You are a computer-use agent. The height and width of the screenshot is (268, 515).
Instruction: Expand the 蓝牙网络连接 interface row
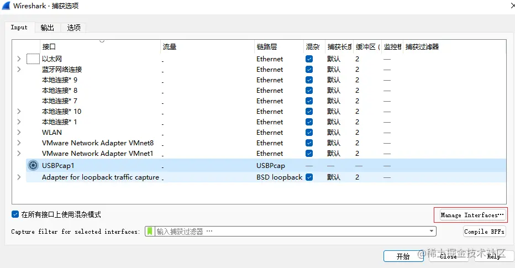click(x=19, y=69)
